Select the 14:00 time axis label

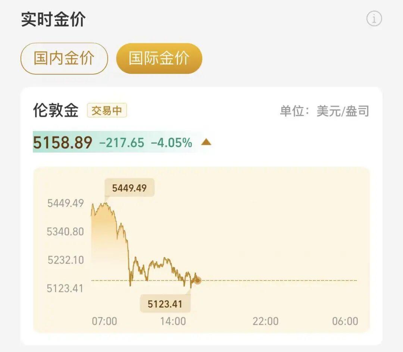[x=173, y=321]
